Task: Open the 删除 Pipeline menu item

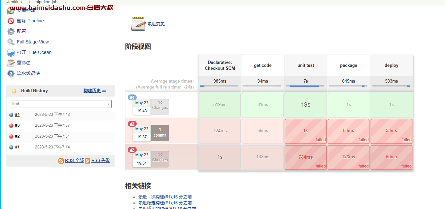Action: click(x=30, y=21)
